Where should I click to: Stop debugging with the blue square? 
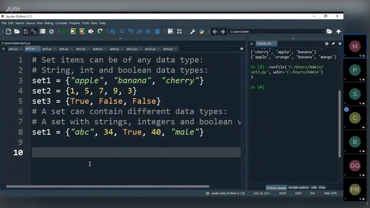coord(157,31)
